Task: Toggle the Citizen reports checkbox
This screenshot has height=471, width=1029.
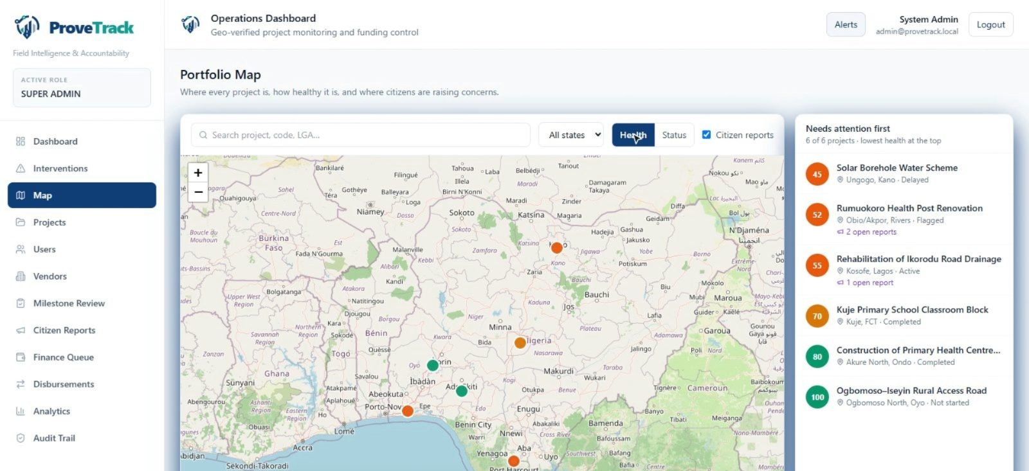Action: (x=706, y=135)
